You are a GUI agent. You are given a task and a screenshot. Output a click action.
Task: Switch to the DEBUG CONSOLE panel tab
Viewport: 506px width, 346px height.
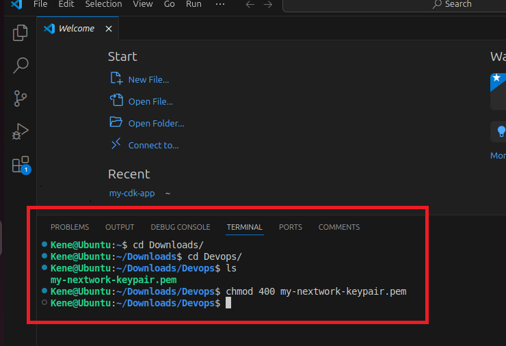181,227
